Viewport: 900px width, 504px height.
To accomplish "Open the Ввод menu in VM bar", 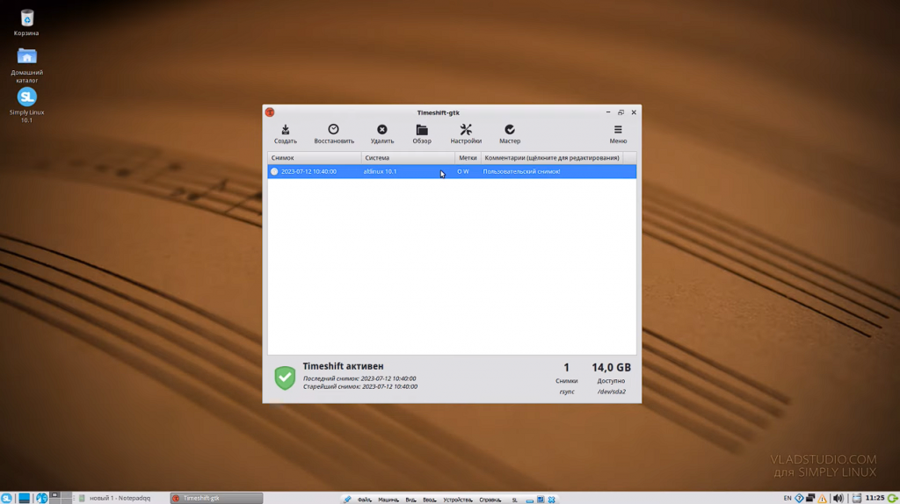I will click(429, 500).
